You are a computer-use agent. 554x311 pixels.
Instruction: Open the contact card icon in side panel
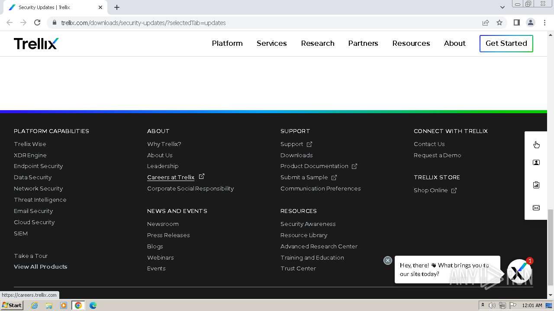pyautogui.click(x=536, y=163)
